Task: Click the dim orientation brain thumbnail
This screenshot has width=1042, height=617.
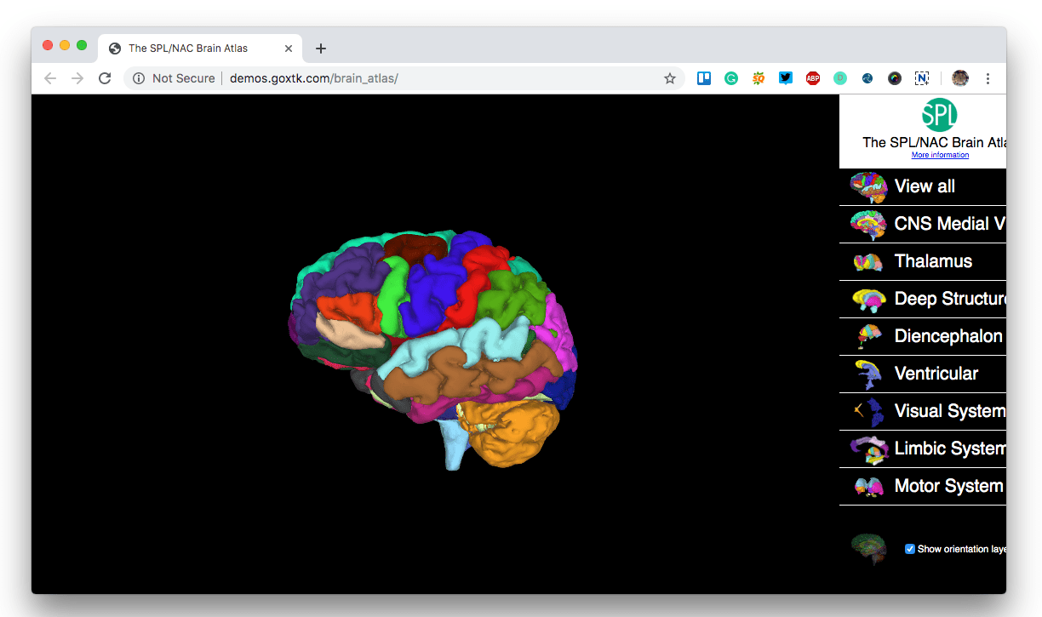Action: pos(869,549)
